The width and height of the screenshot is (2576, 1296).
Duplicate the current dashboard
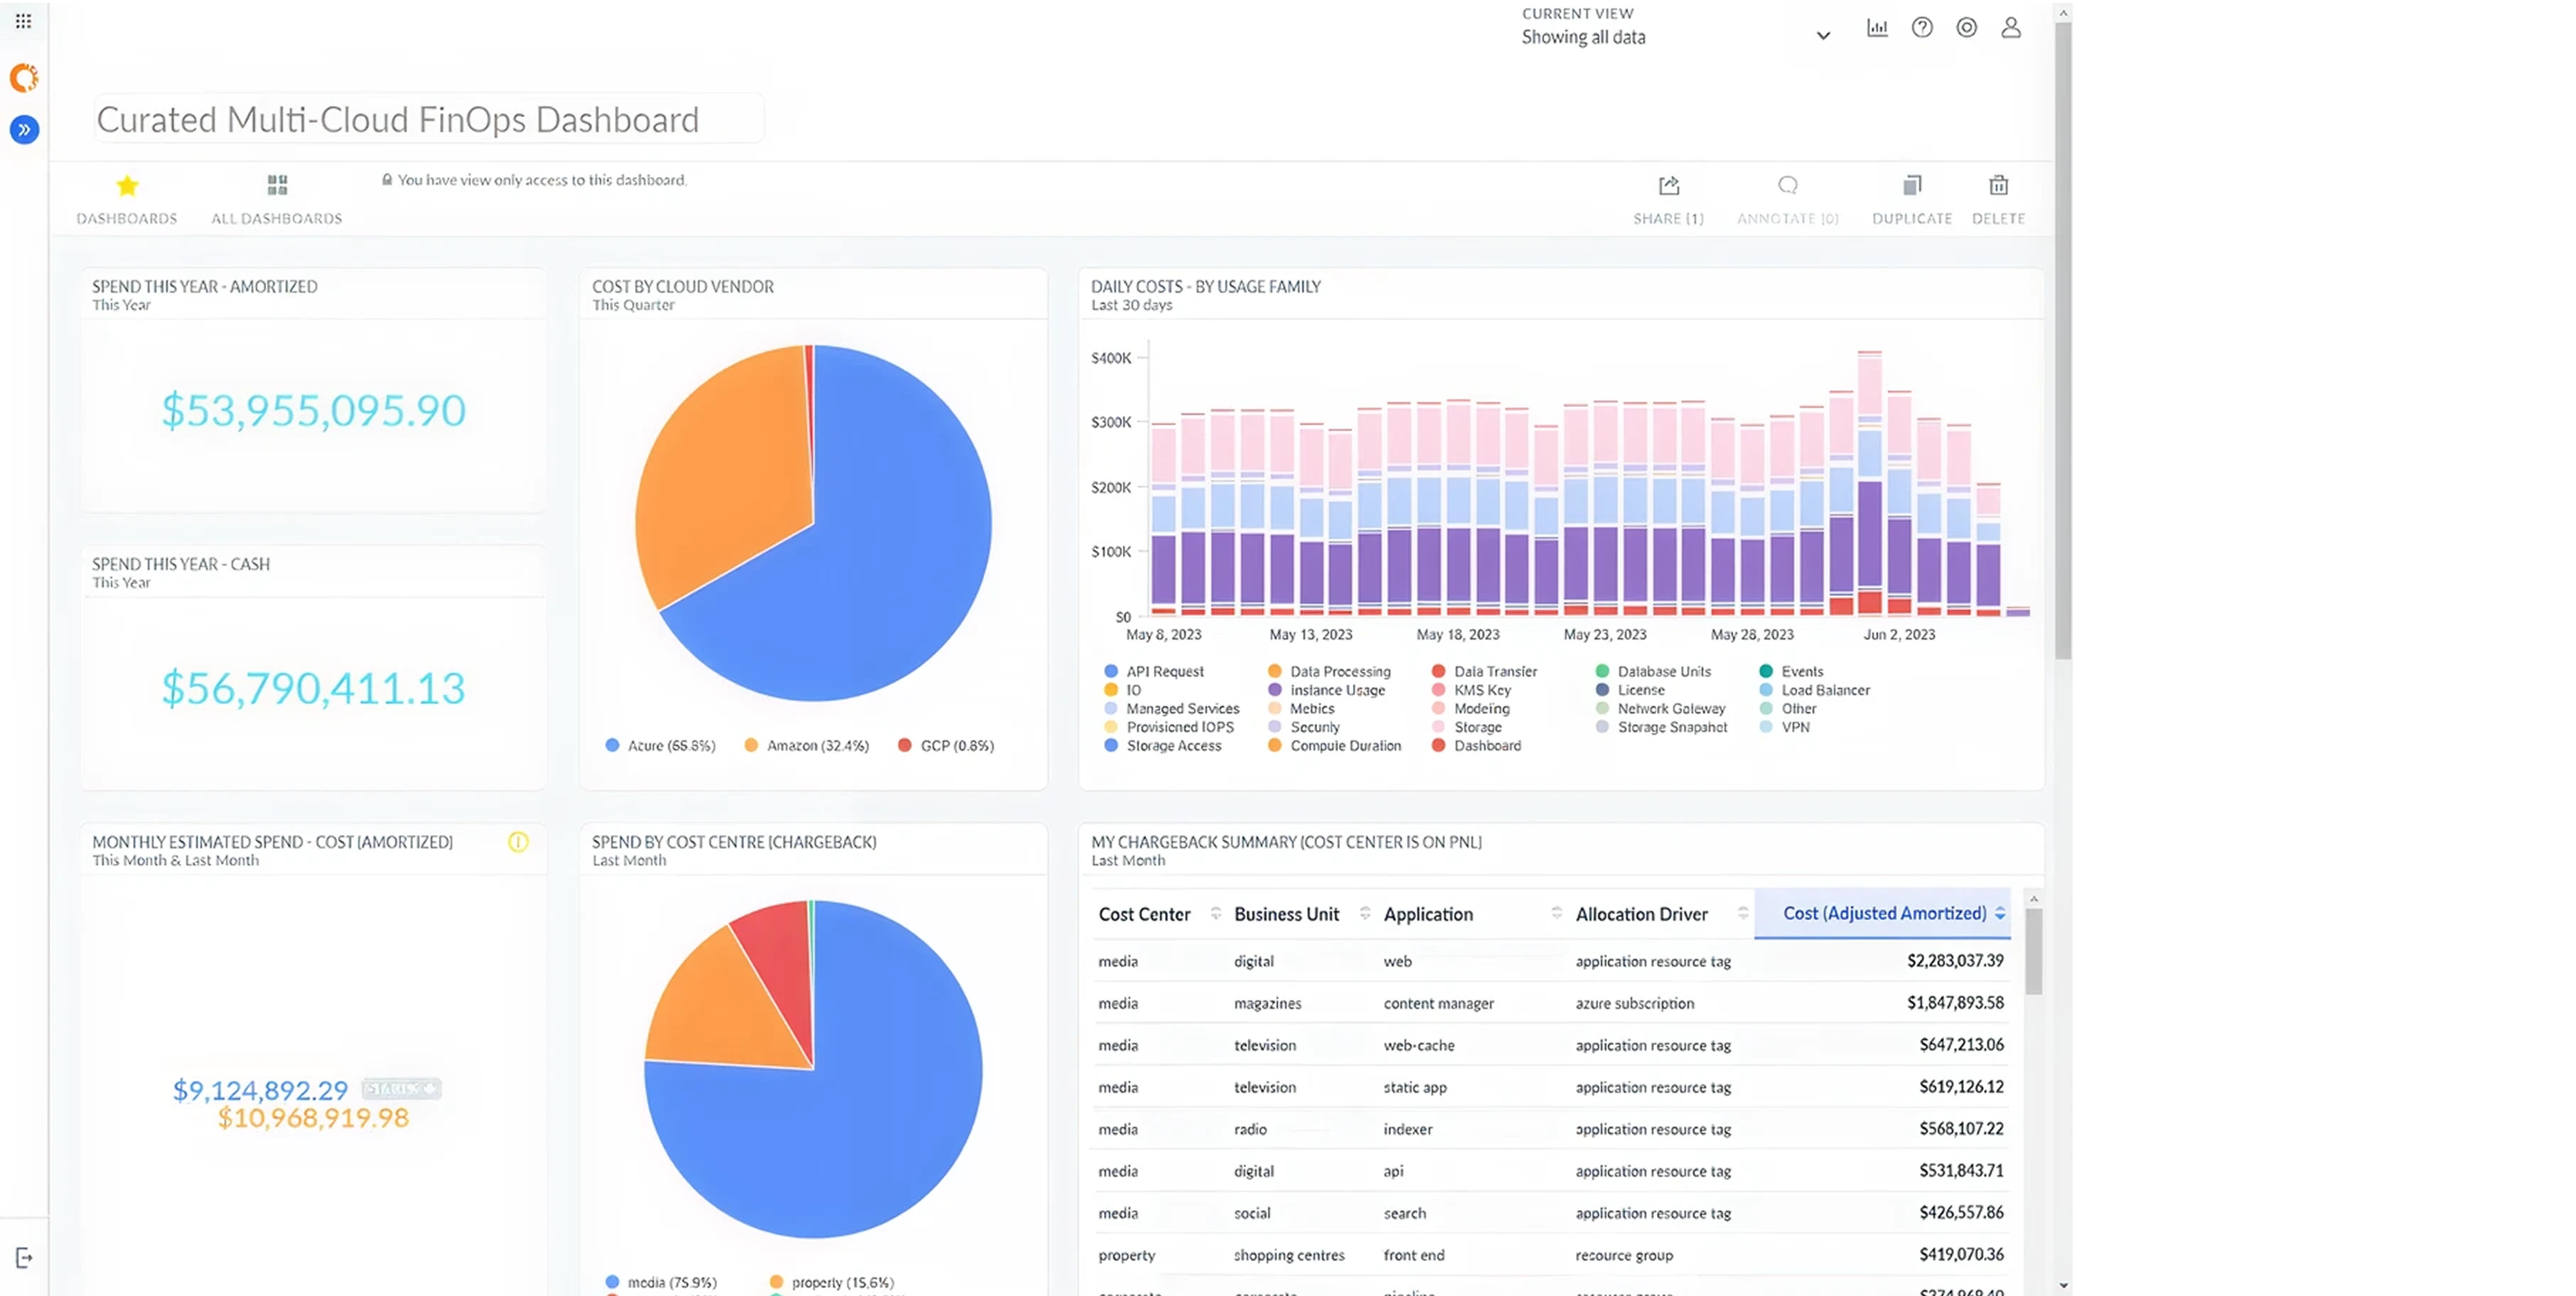click(x=1911, y=197)
